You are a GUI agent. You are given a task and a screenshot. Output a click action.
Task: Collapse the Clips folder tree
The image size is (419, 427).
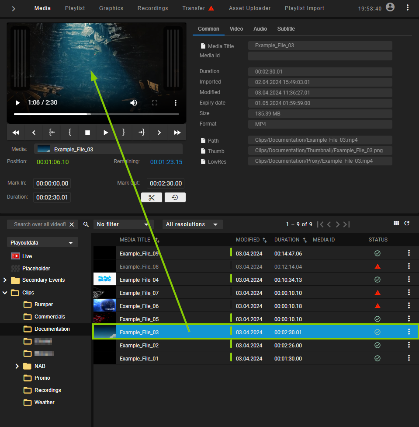4,292
